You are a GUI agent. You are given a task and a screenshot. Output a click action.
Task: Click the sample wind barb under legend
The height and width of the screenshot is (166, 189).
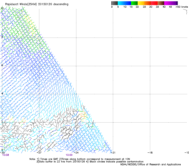click(x=185, y=12)
